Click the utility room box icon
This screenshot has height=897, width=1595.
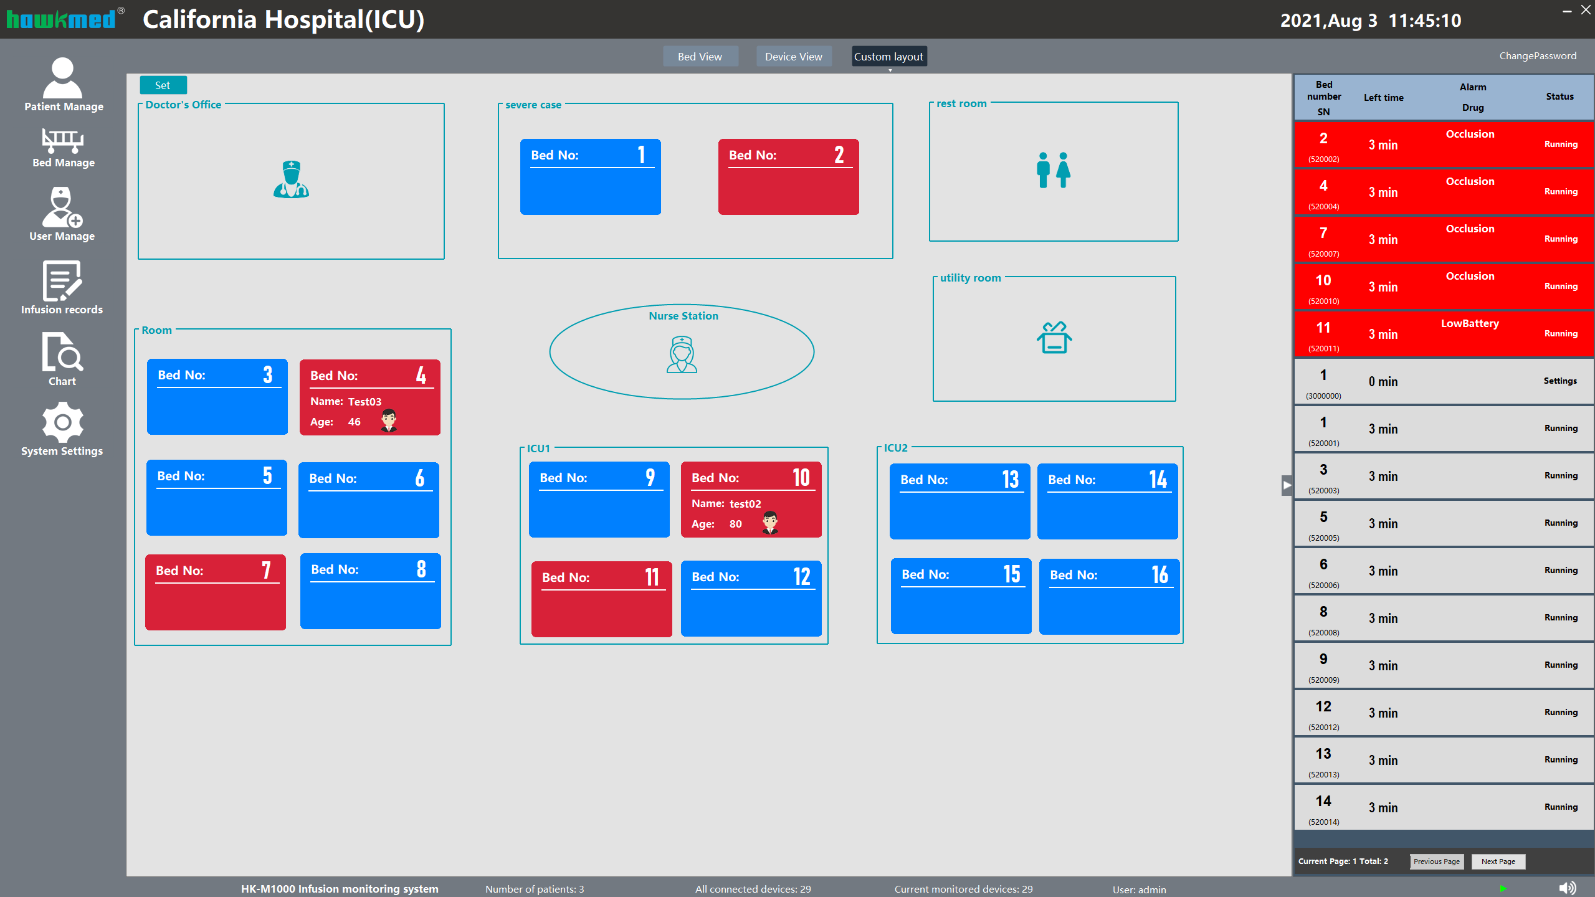coord(1054,338)
